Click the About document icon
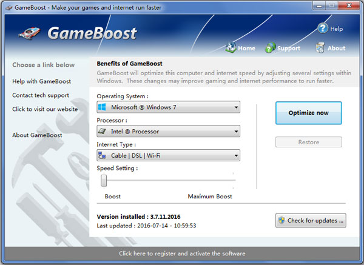 click(x=320, y=48)
